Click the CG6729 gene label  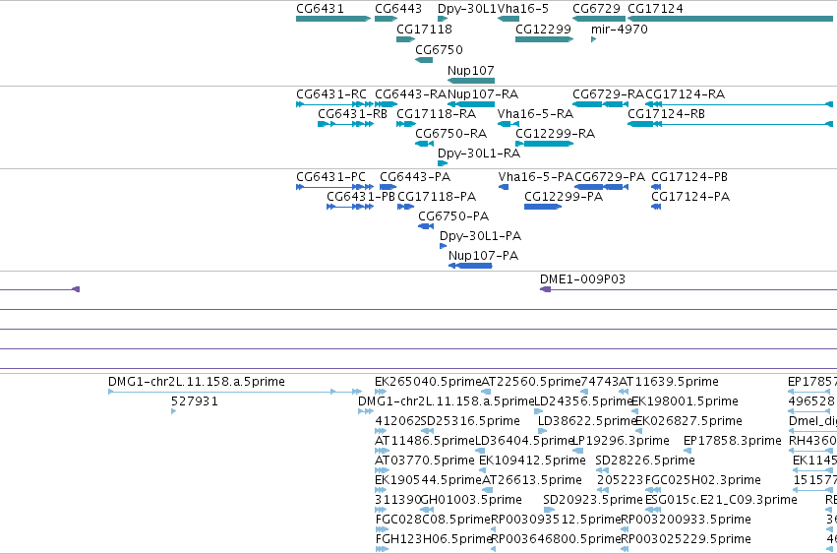(596, 9)
